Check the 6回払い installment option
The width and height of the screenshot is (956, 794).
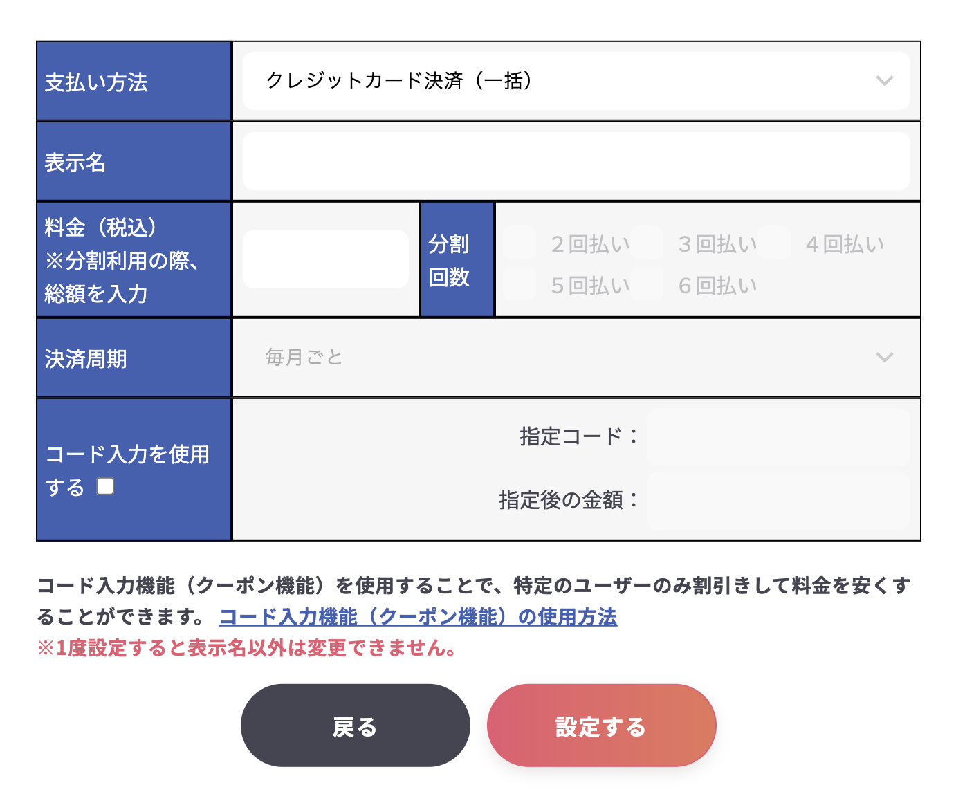647,284
